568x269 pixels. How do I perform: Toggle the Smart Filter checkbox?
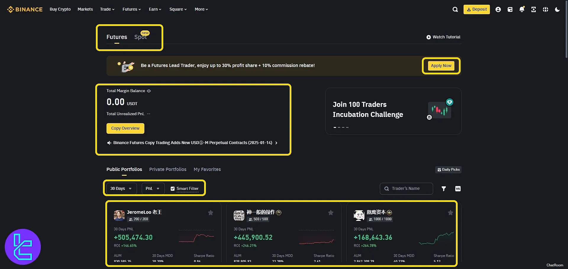click(172, 189)
